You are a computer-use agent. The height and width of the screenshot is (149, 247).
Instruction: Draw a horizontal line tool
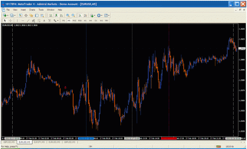[23, 21]
